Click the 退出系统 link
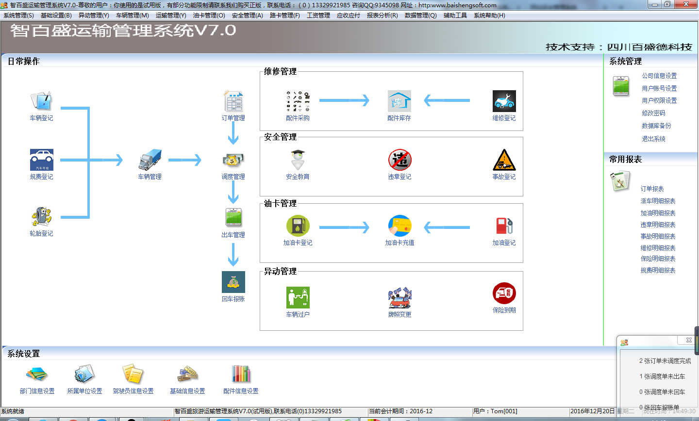This screenshot has height=421, width=699. pyautogui.click(x=653, y=139)
